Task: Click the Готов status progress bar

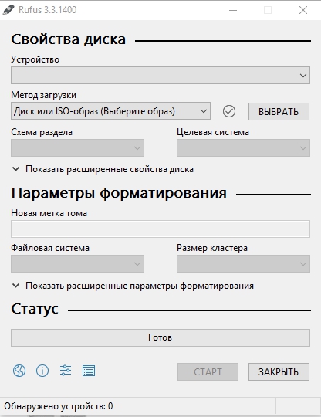Action: click(160, 337)
